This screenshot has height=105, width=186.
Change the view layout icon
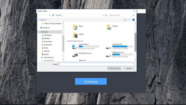[x=125, y=20]
